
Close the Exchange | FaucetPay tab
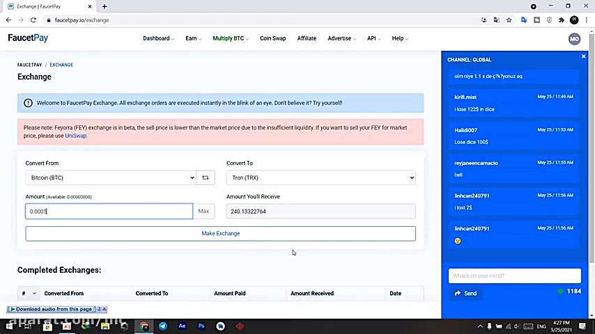[90, 6]
